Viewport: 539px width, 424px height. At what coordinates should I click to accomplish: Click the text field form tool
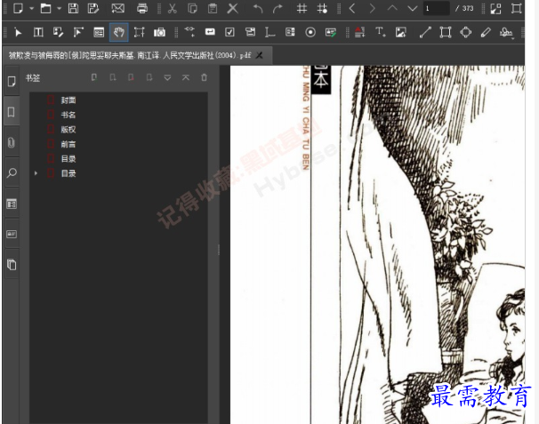click(x=210, y=32)
